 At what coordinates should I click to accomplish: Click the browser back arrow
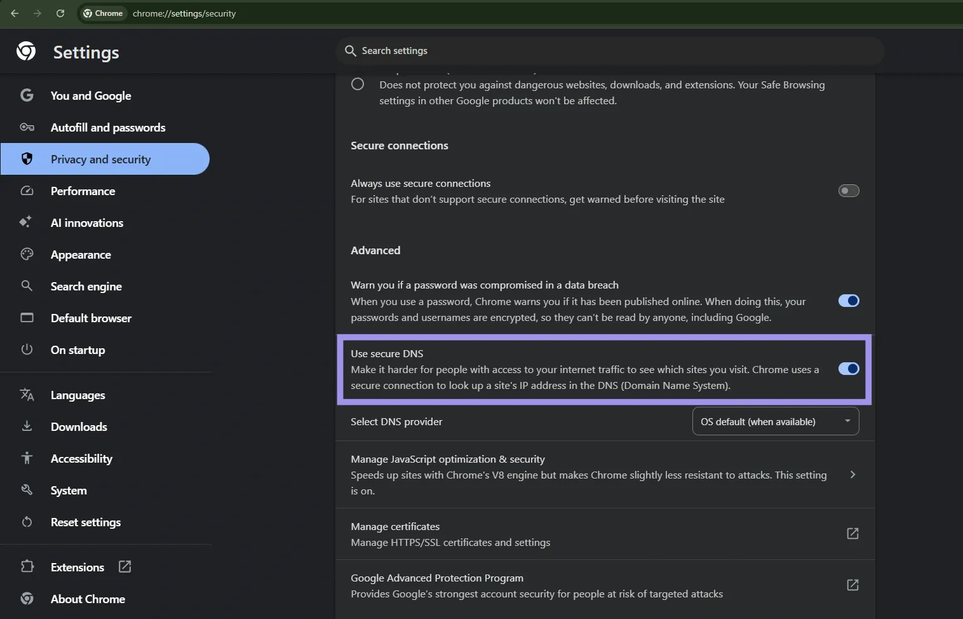[x=15, y=13]
